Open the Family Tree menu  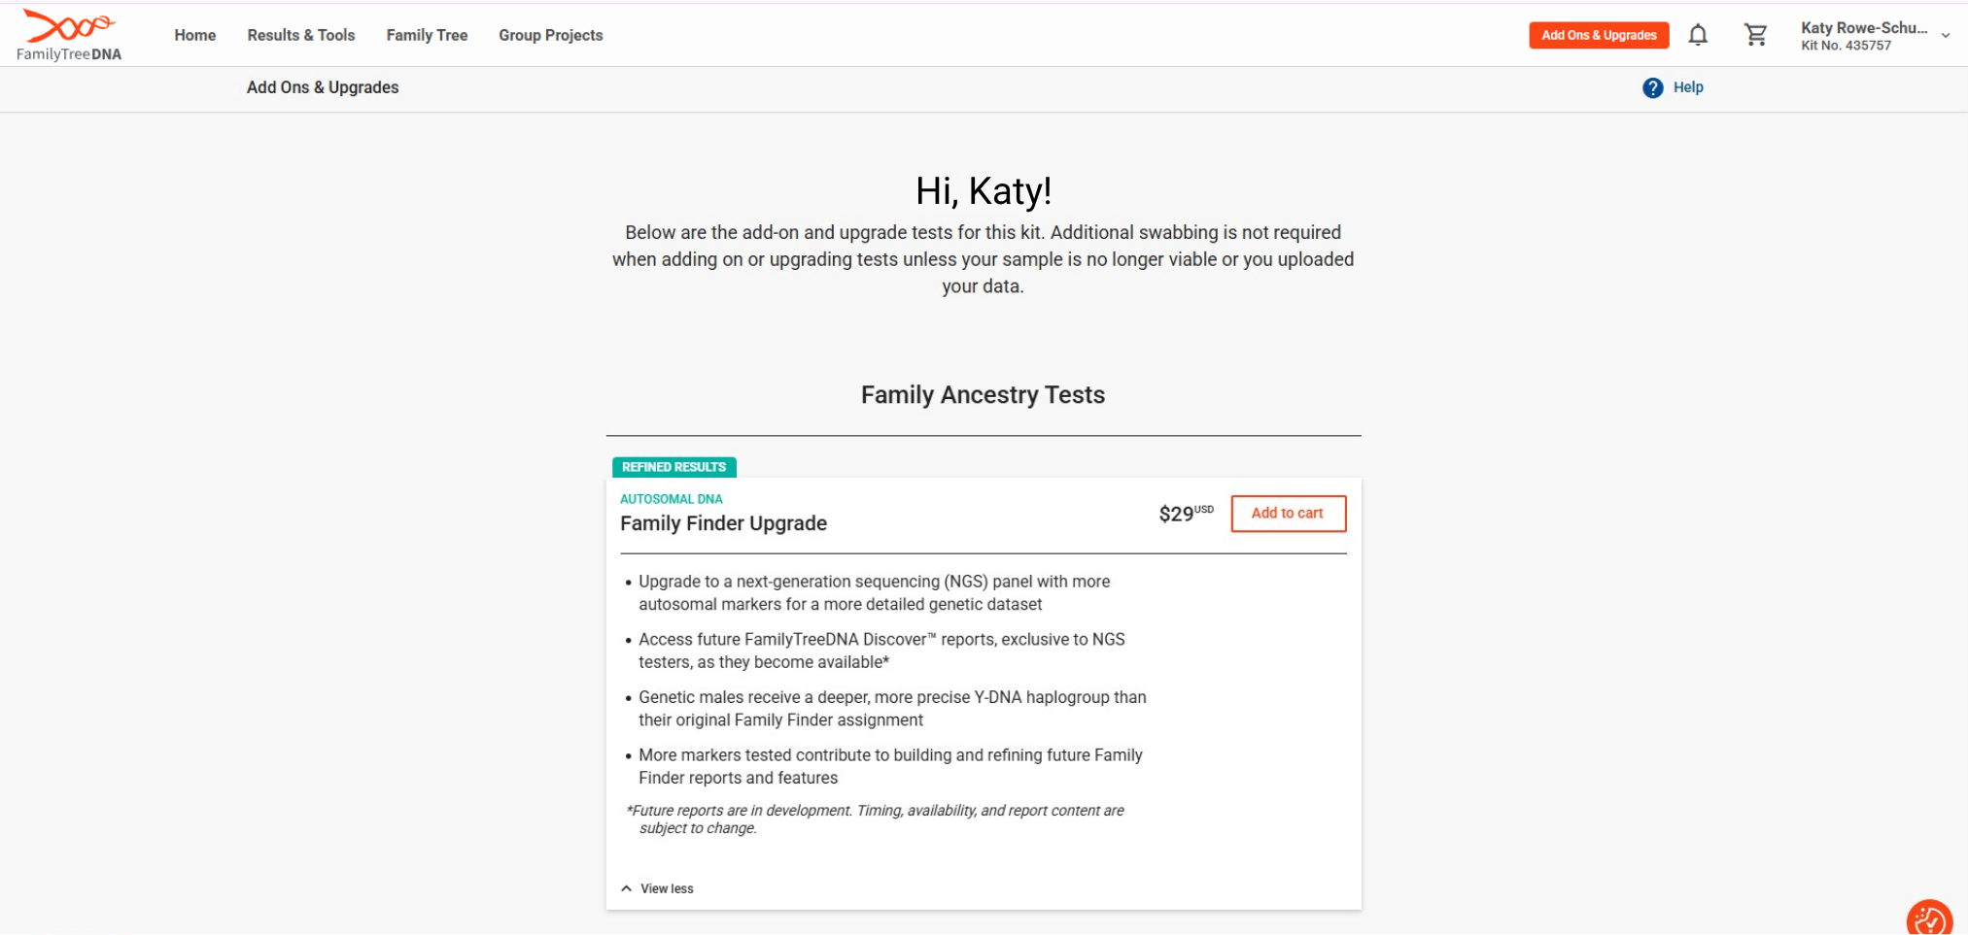click(427, 35)
